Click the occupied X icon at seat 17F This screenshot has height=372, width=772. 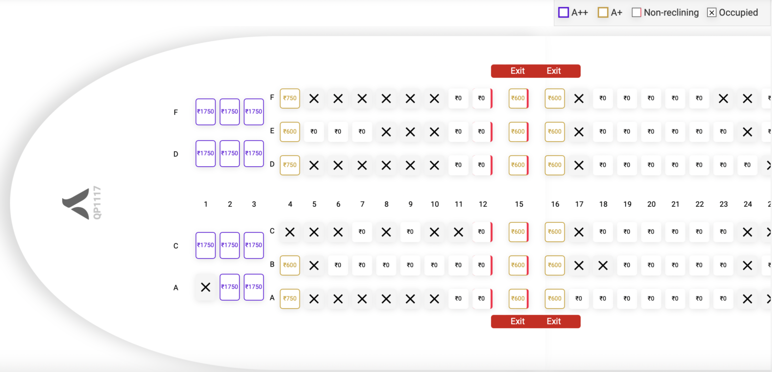(x=578, y=98)
